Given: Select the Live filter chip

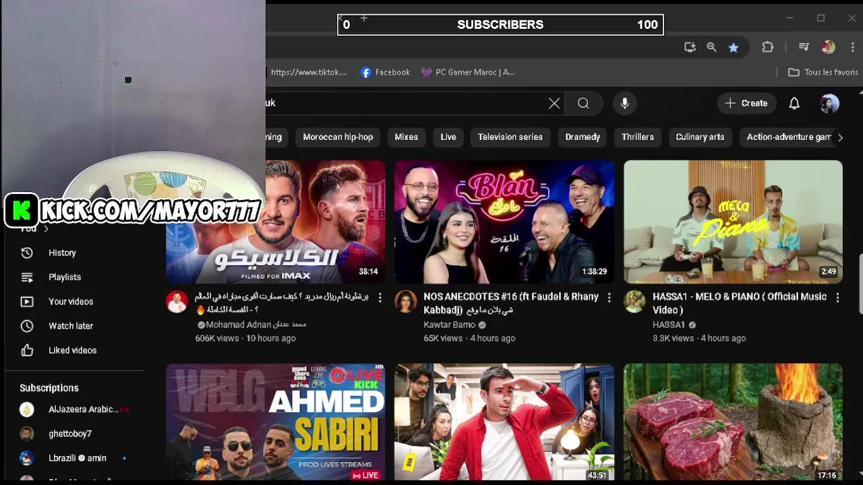Looking at the screenshot, I should pos(448,137).
